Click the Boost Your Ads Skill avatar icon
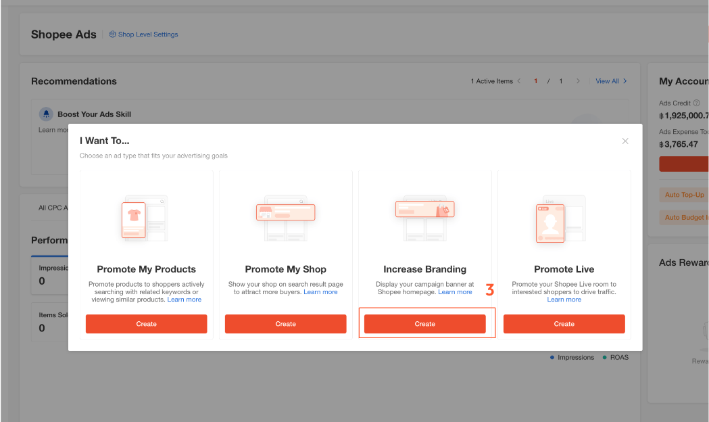This screenshot has width=709, height=422. click(46, 114)
